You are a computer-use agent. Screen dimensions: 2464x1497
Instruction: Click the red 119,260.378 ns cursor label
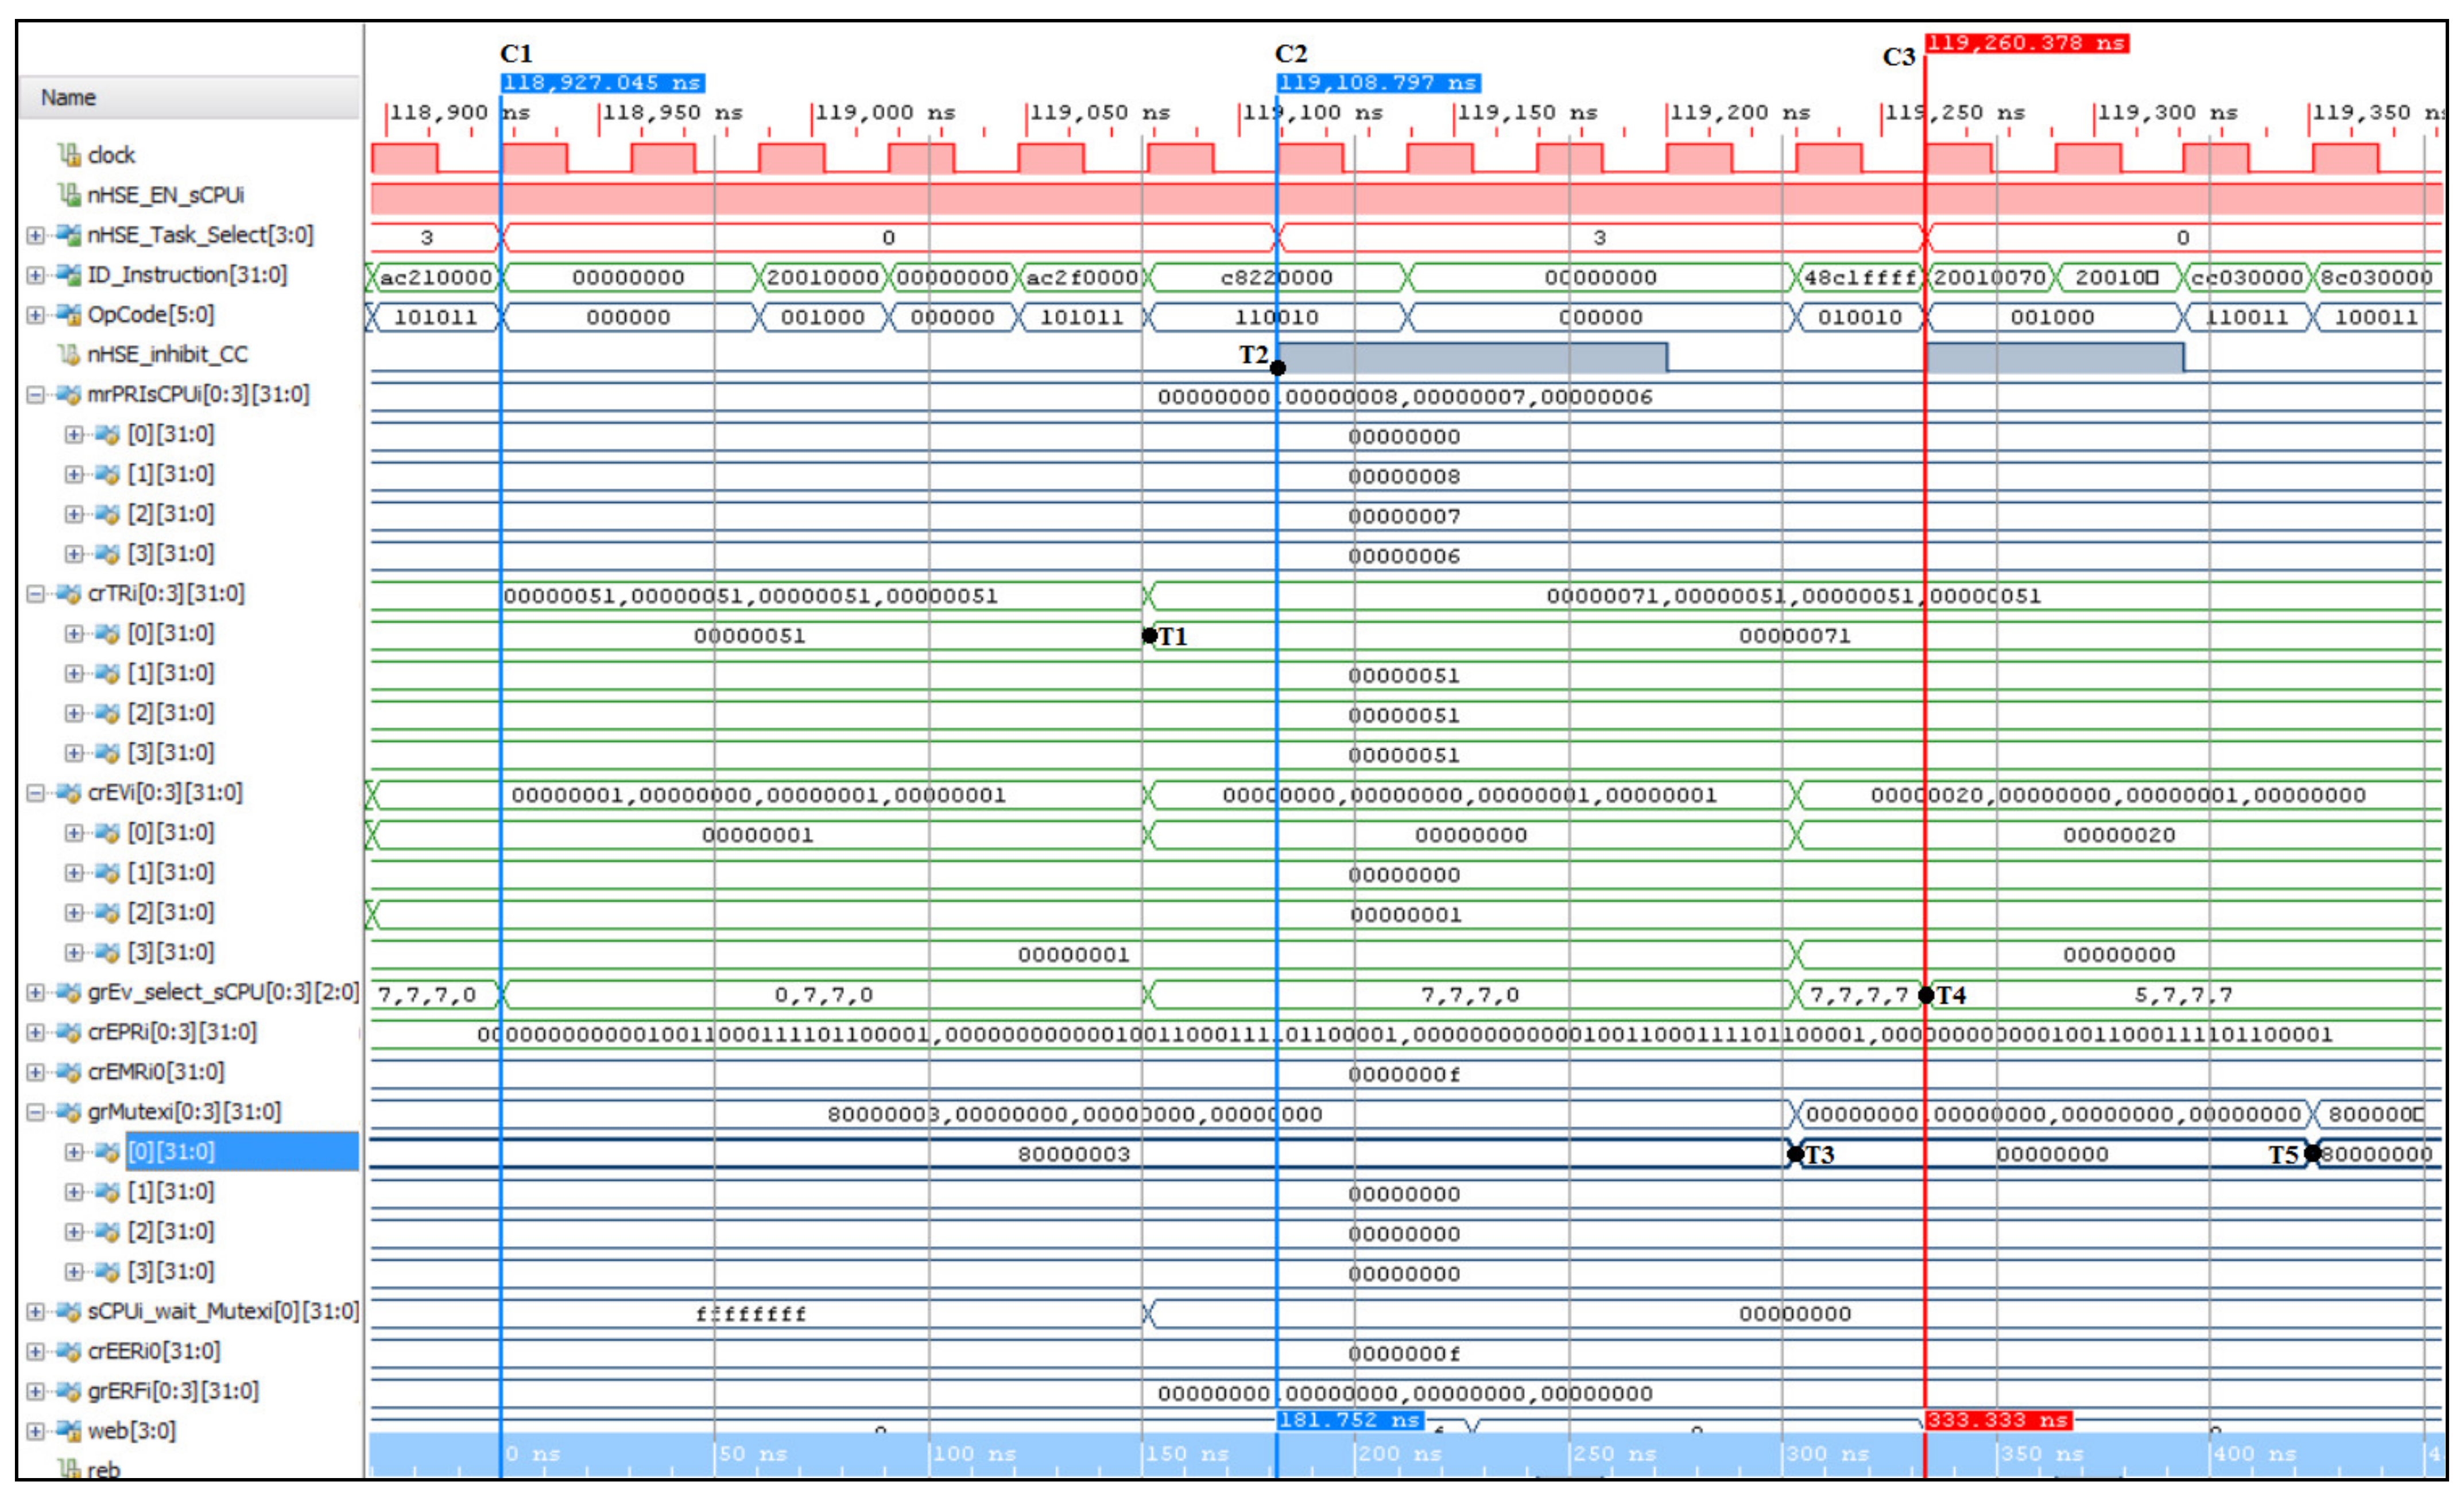click(x=2026, y=43)
